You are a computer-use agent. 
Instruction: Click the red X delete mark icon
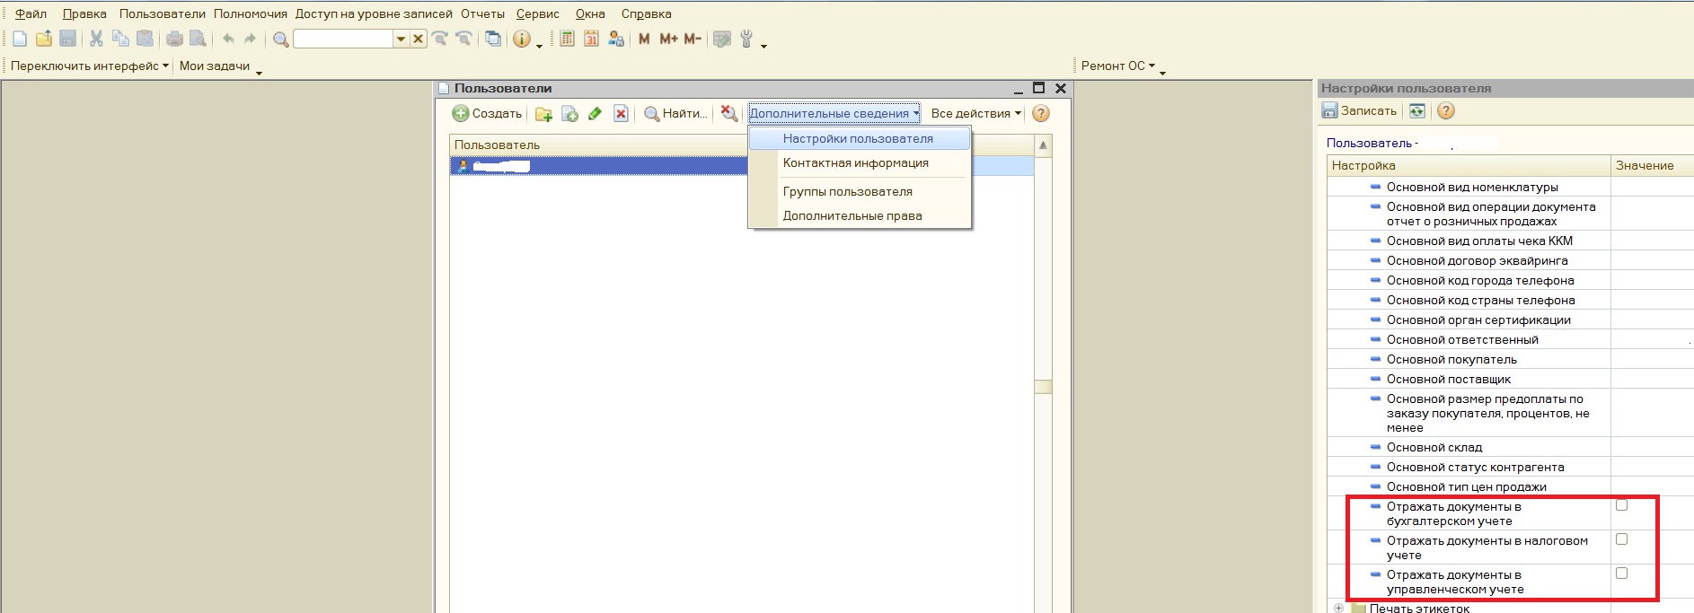click(x=621, y=114)
